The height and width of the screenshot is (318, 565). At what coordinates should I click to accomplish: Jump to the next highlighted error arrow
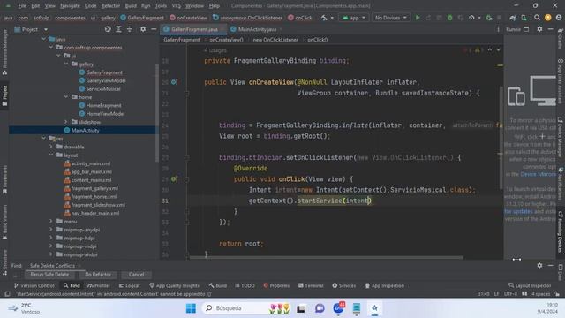pos(498,49)
